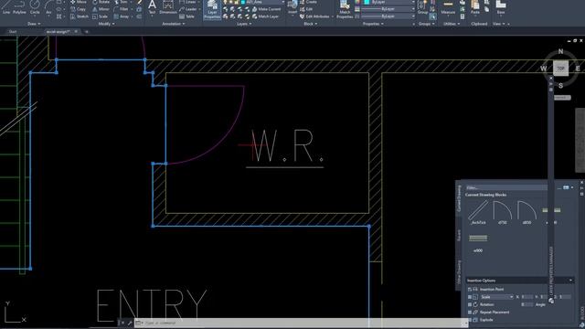Expand the Properties panel dropdown
Screen dimensions: 585x329
point(373,24)
